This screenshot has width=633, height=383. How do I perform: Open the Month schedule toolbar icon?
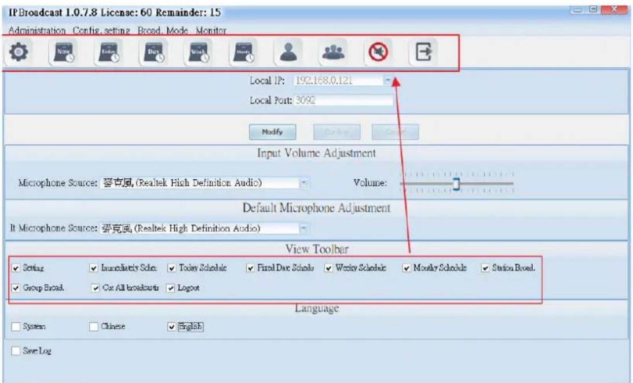[244, 52]
